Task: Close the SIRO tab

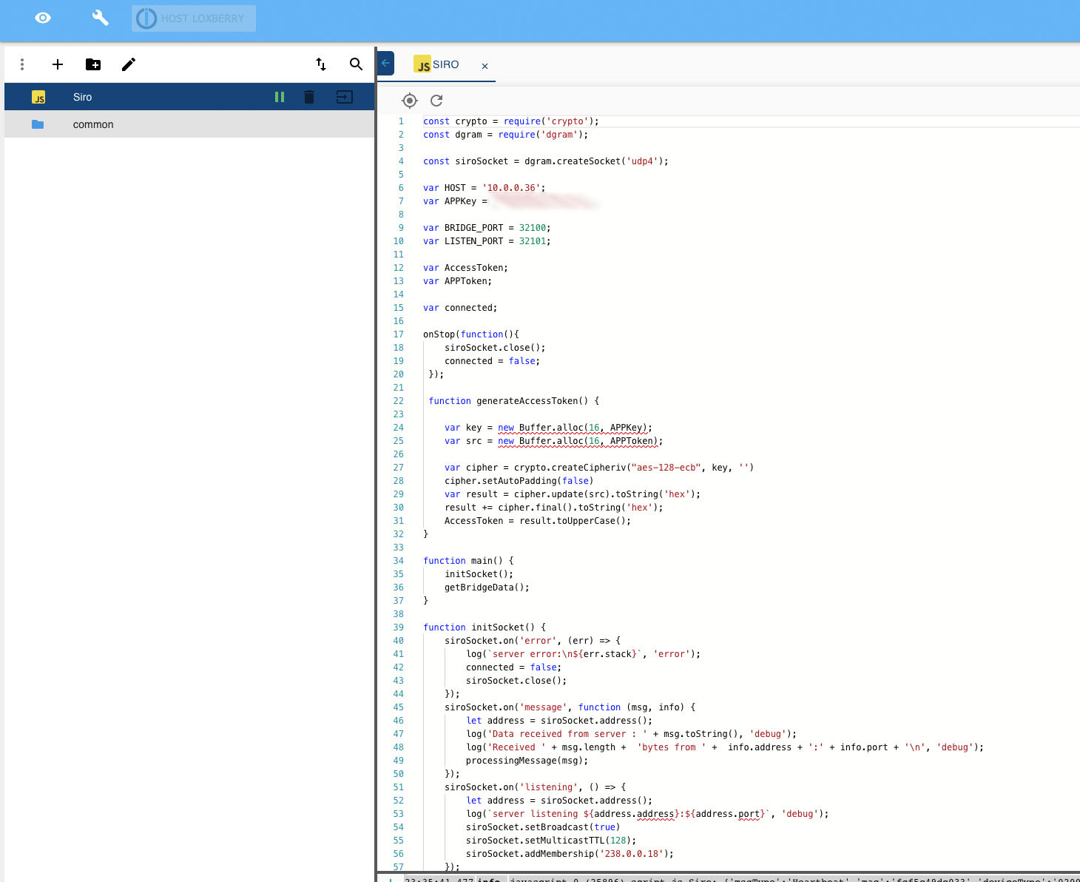Action: (485, 66)
